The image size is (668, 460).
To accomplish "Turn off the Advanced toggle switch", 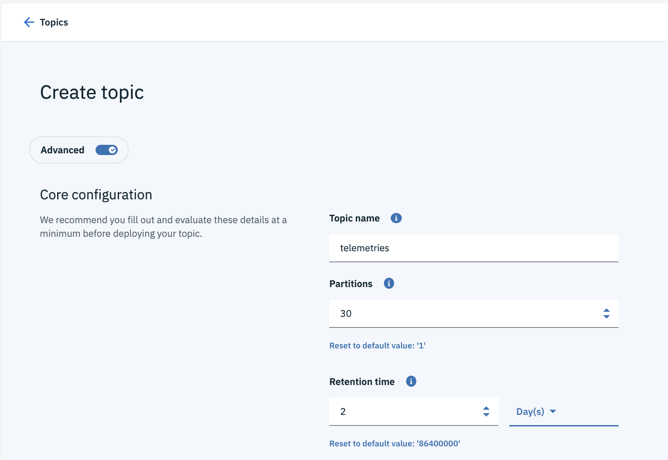I will [x=107, y=150].
